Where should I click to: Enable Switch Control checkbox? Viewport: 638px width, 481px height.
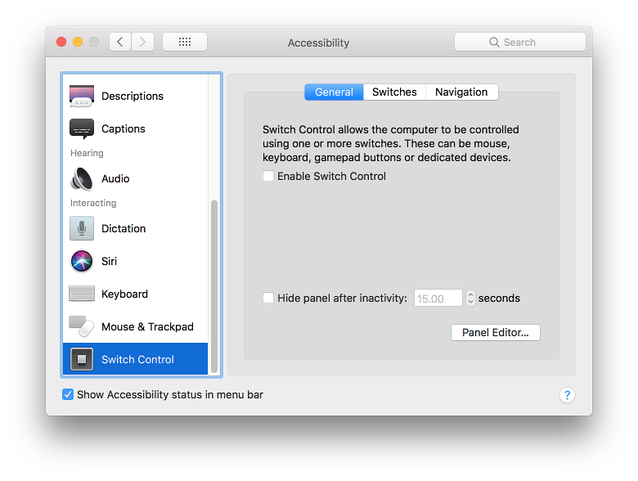268,176
